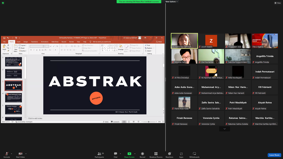Click Replace in Editing group
Screen dimensions: 283x159
coord(149,48)
